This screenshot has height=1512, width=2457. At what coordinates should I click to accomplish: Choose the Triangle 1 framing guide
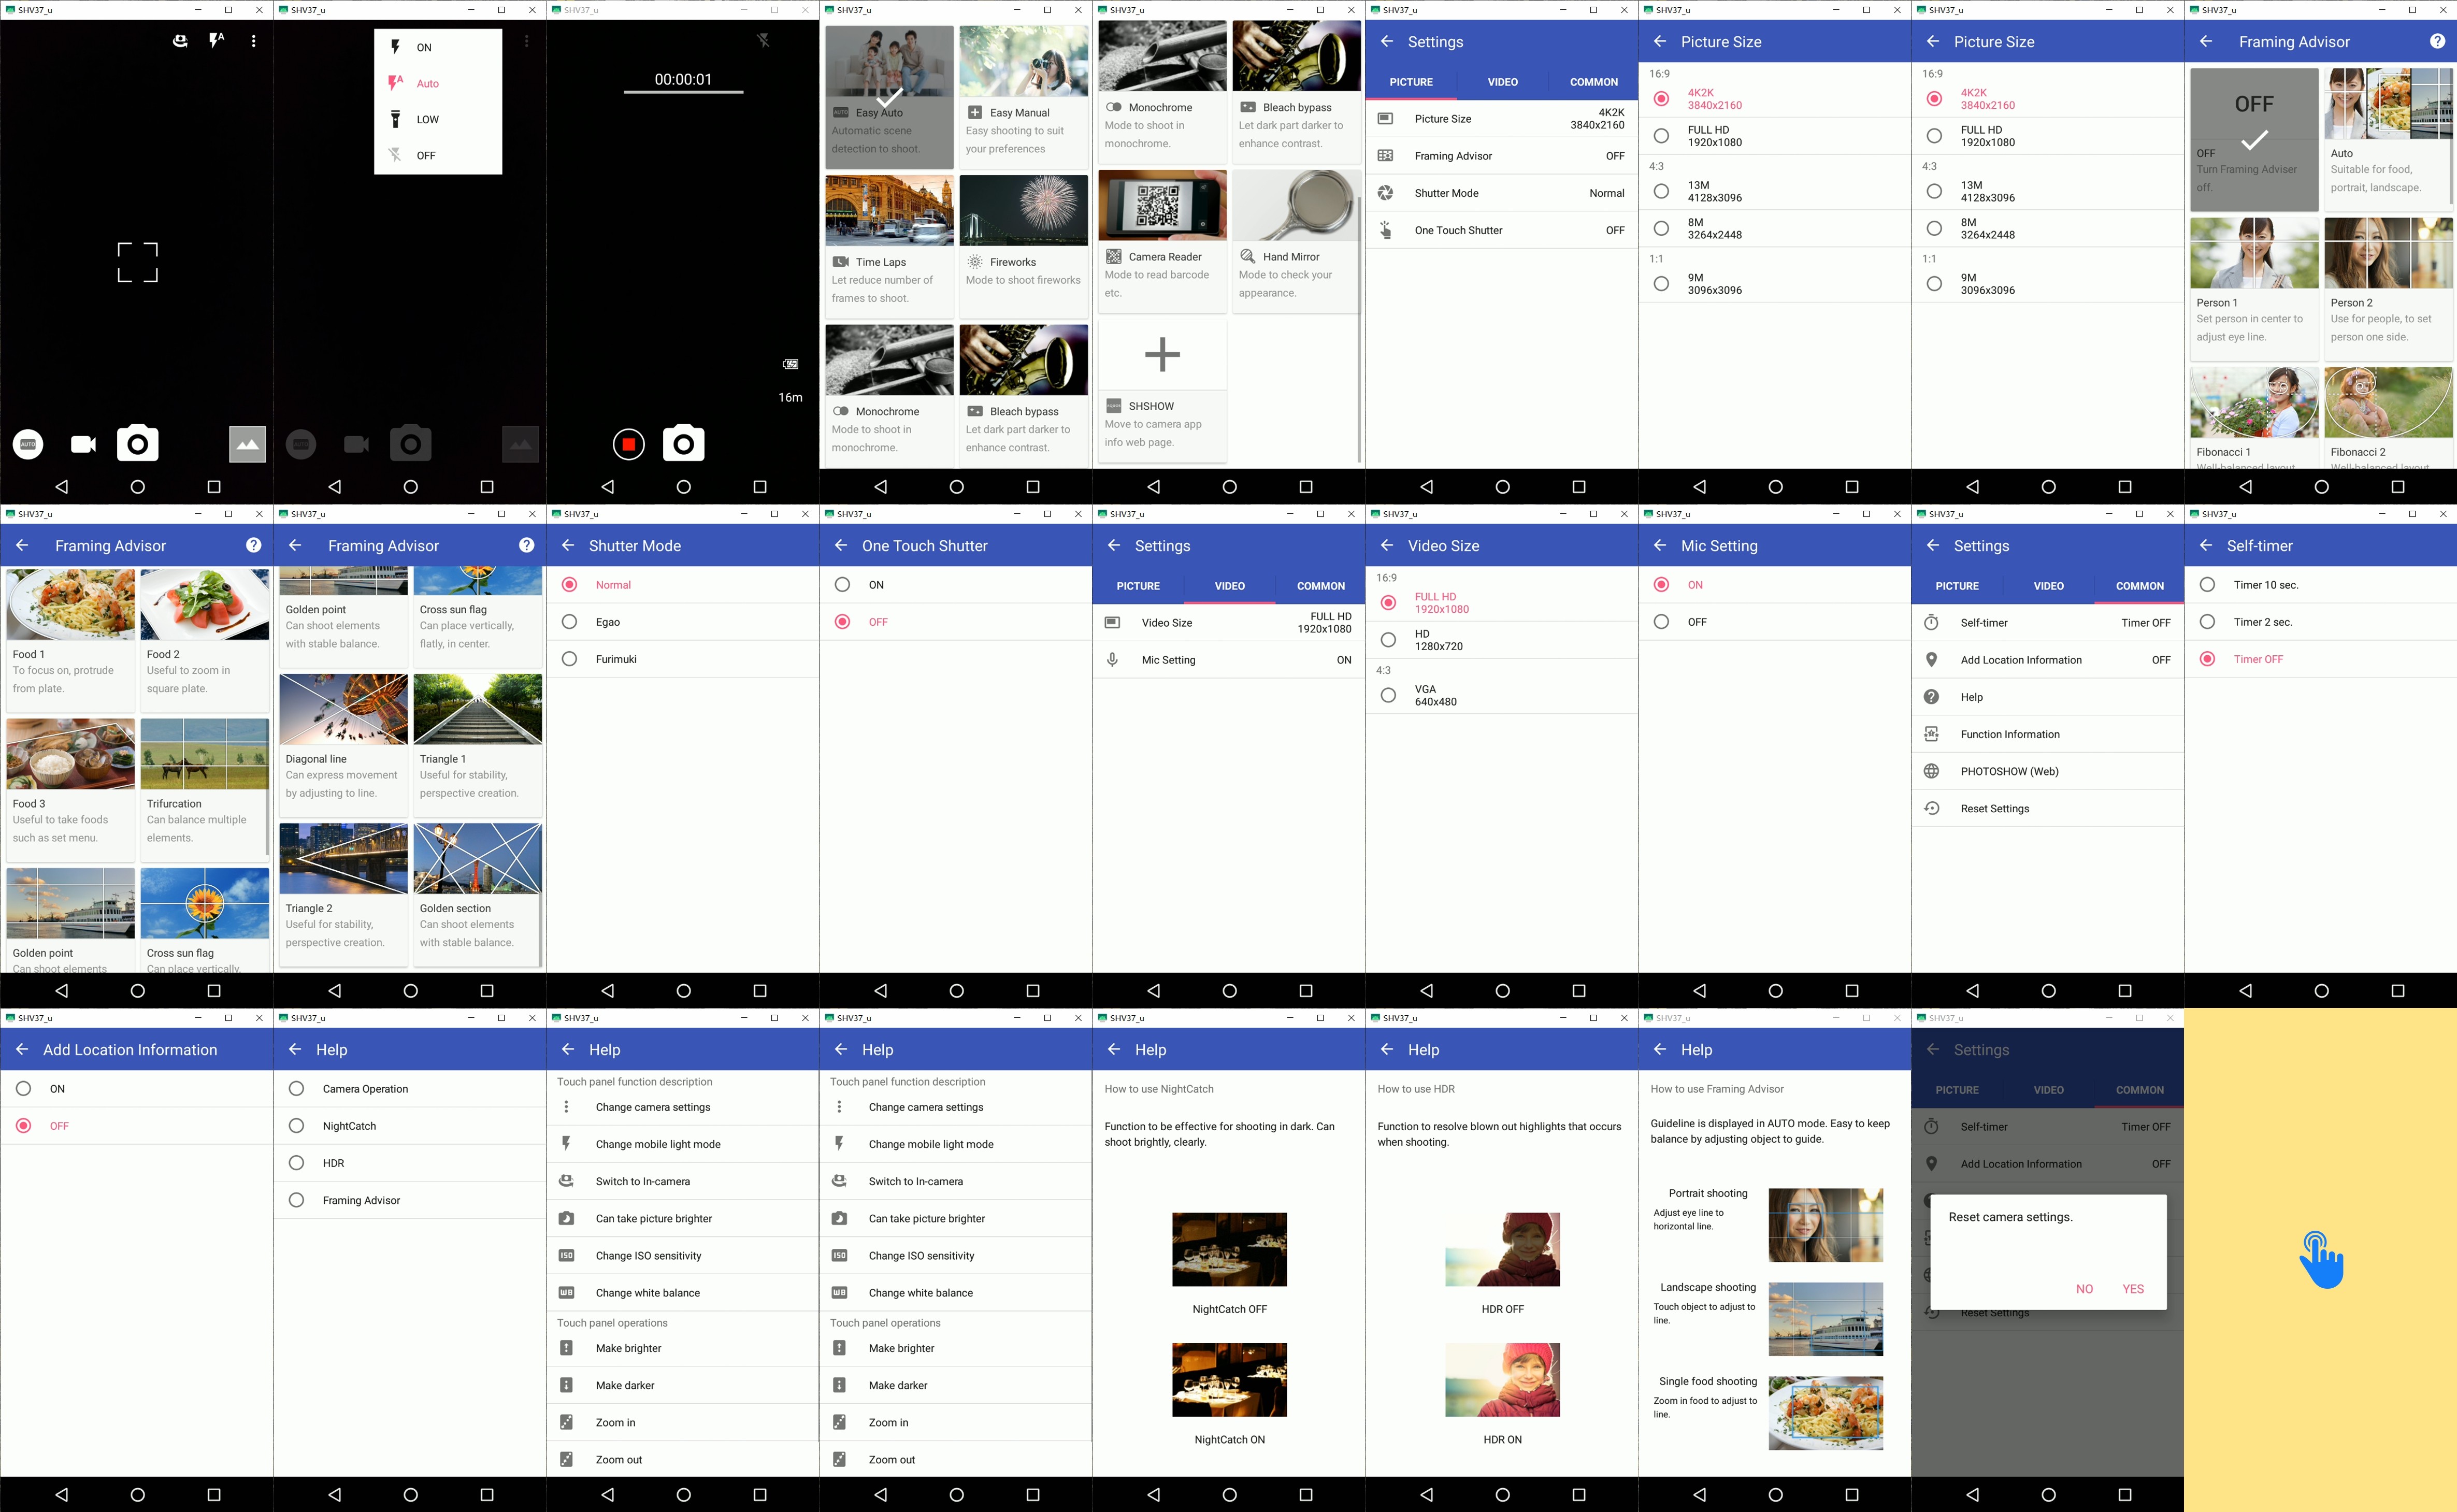point(477,745)
